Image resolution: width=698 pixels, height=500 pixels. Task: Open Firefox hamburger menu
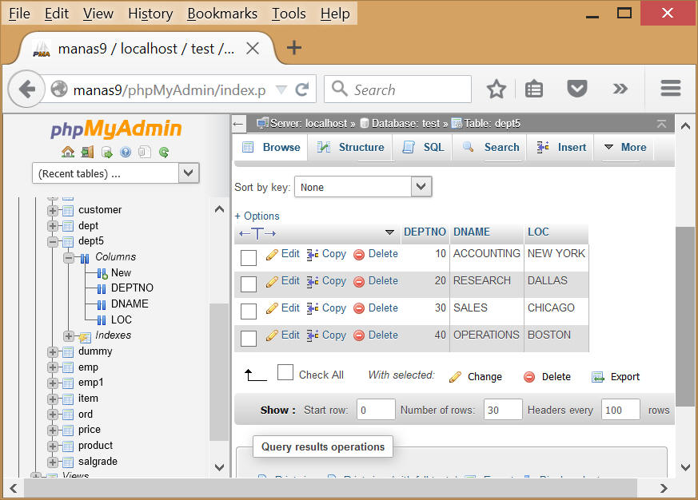[x=670, y=88]
